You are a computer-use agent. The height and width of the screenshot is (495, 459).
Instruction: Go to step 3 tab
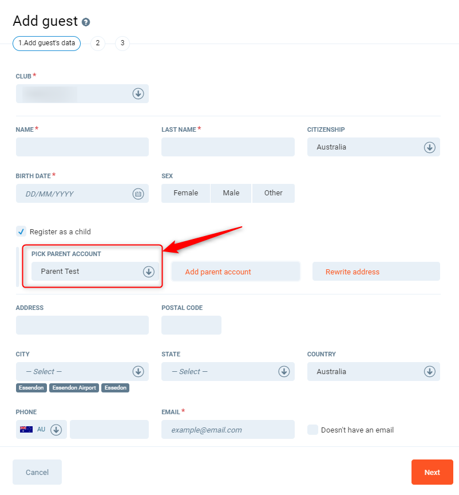pos(122,43)
